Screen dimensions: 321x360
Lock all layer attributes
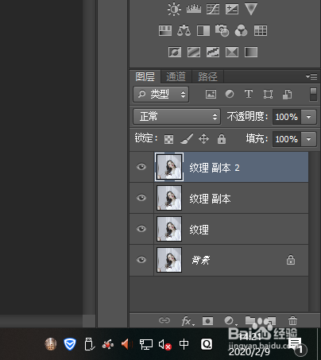222,139
